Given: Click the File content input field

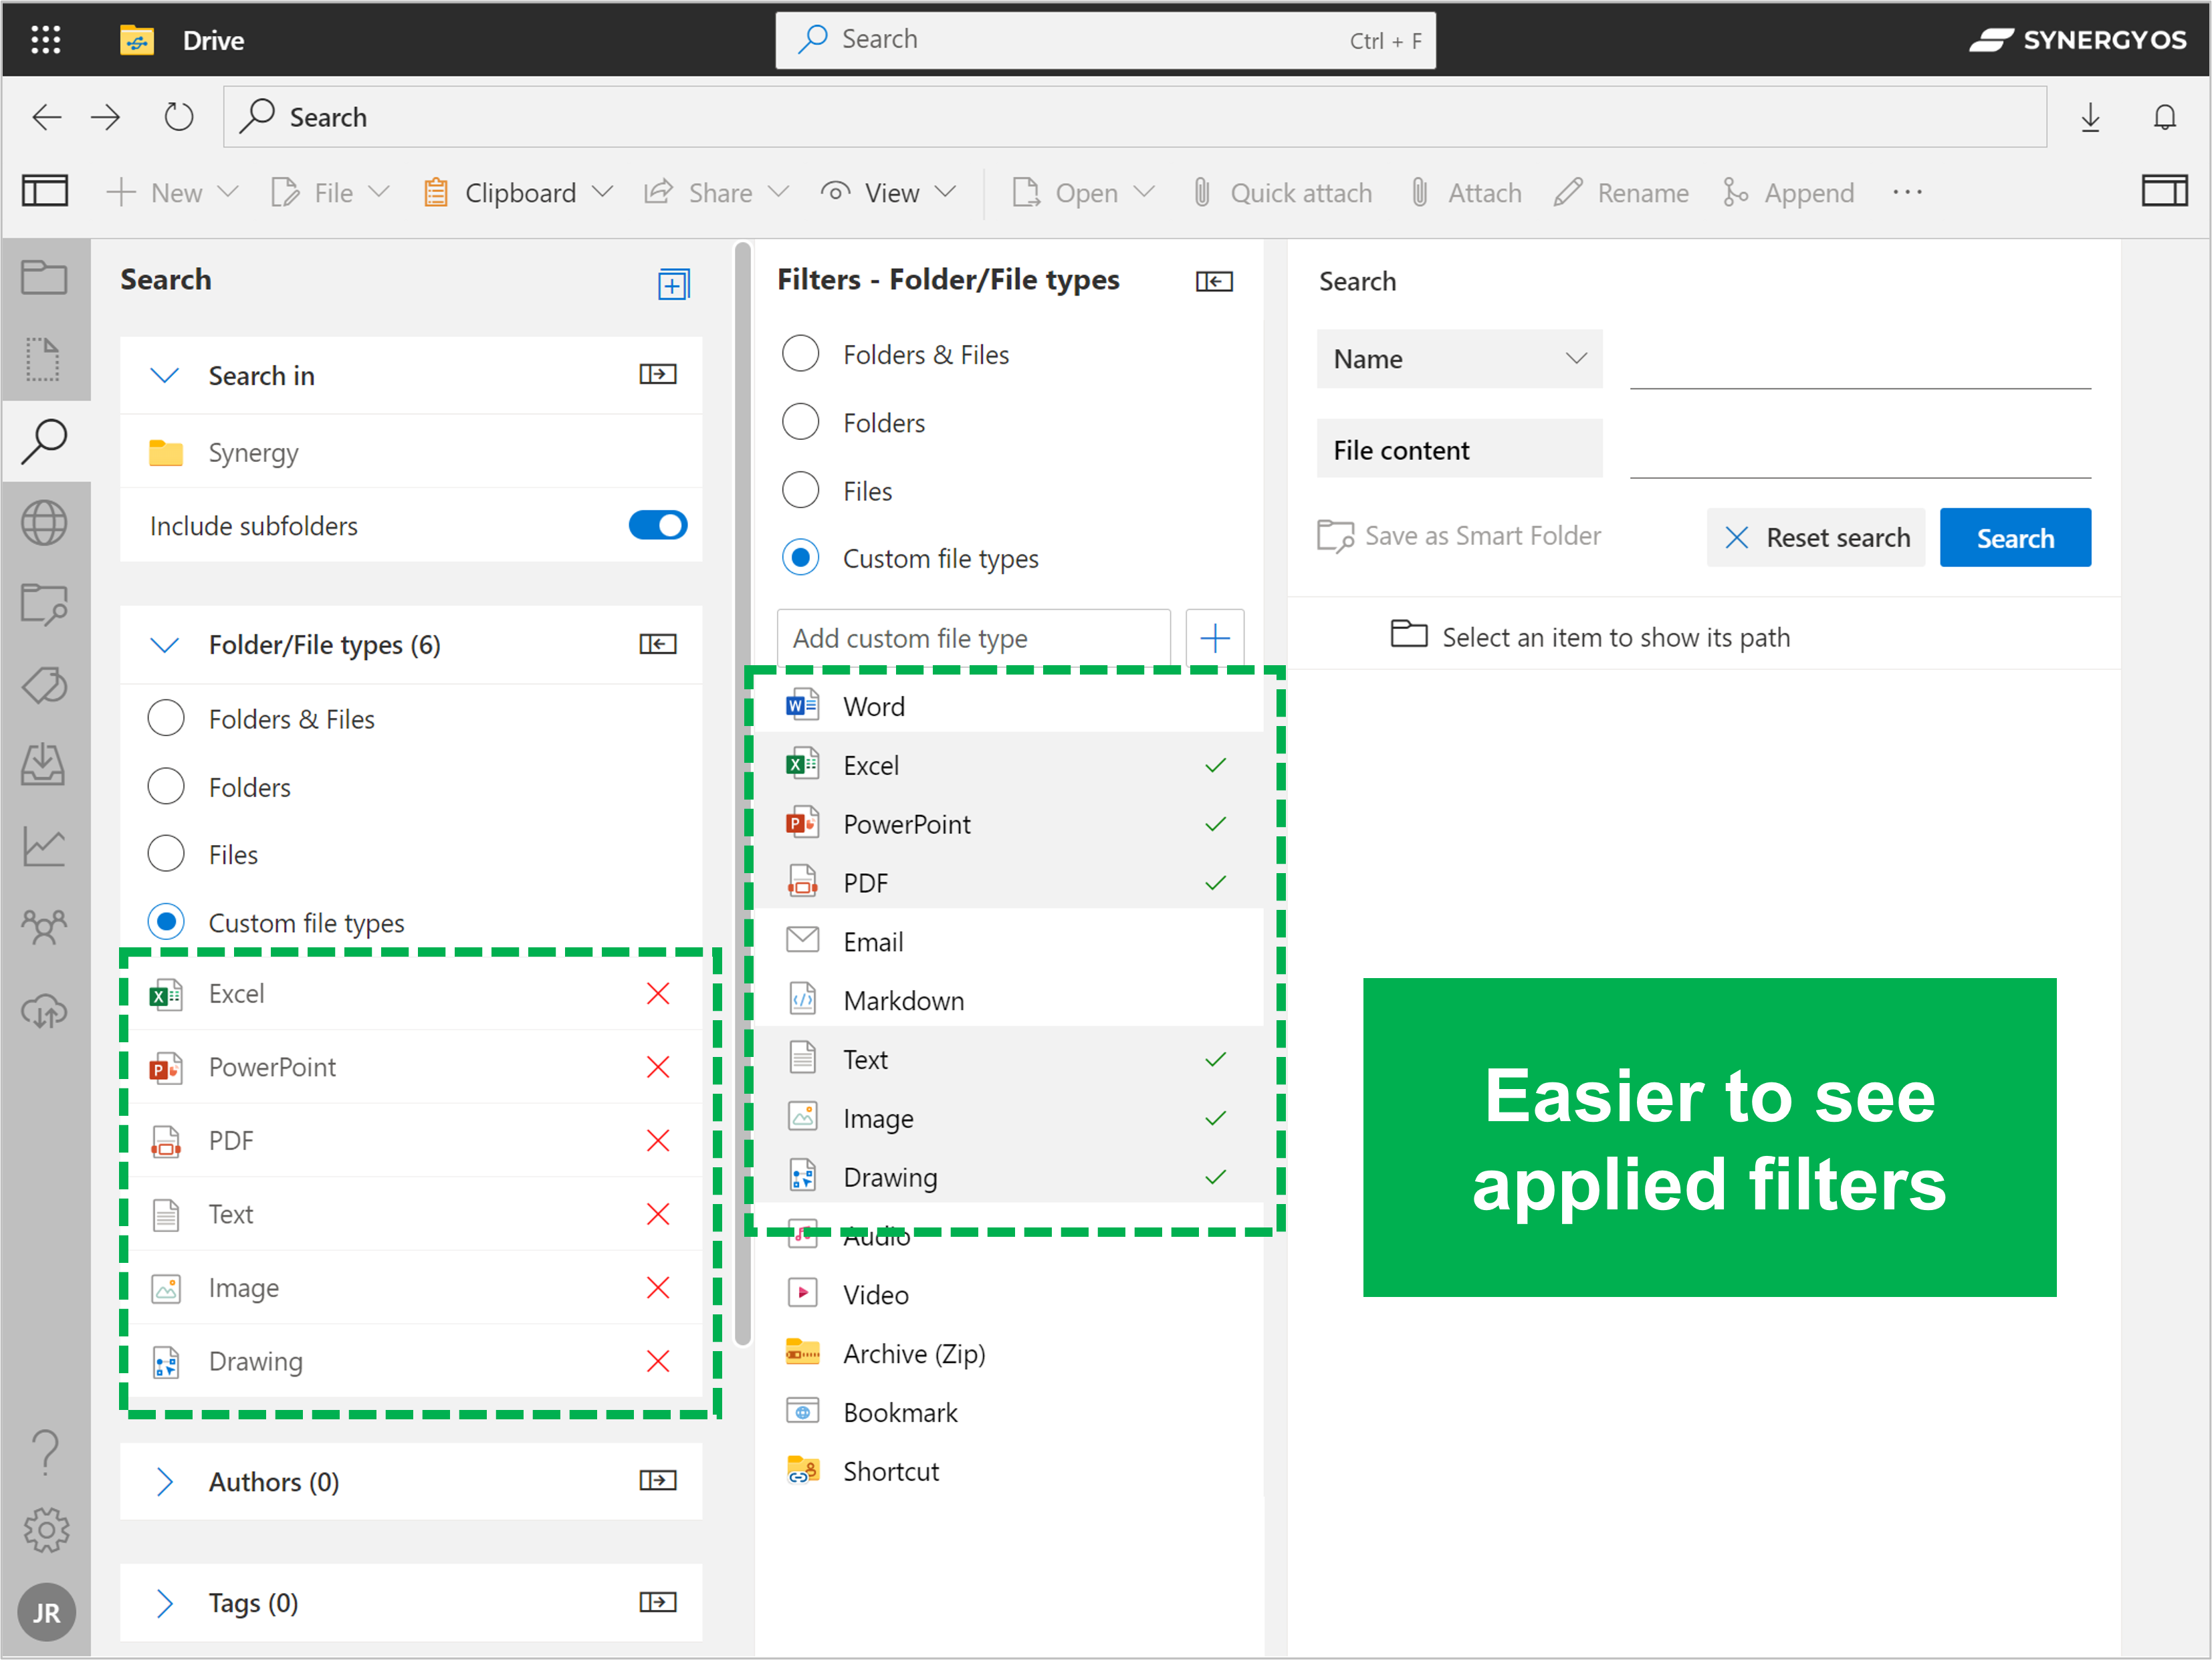Looking at the screenshot, I should click(1860, 450).
